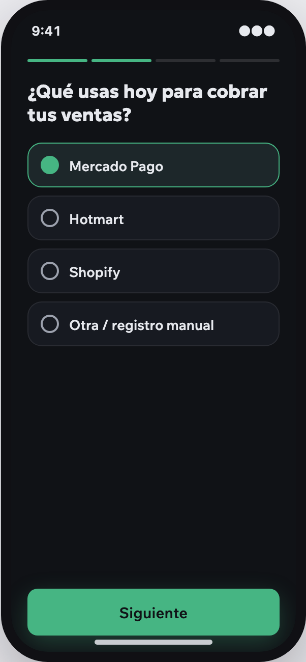Click the first green progress segment
Viewport: 306px width, 662px height.
point(57,61)
